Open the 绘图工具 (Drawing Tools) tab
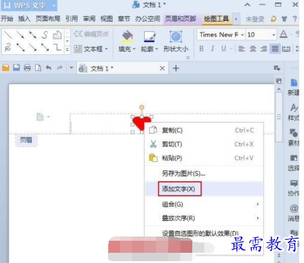 pos(216,19)
